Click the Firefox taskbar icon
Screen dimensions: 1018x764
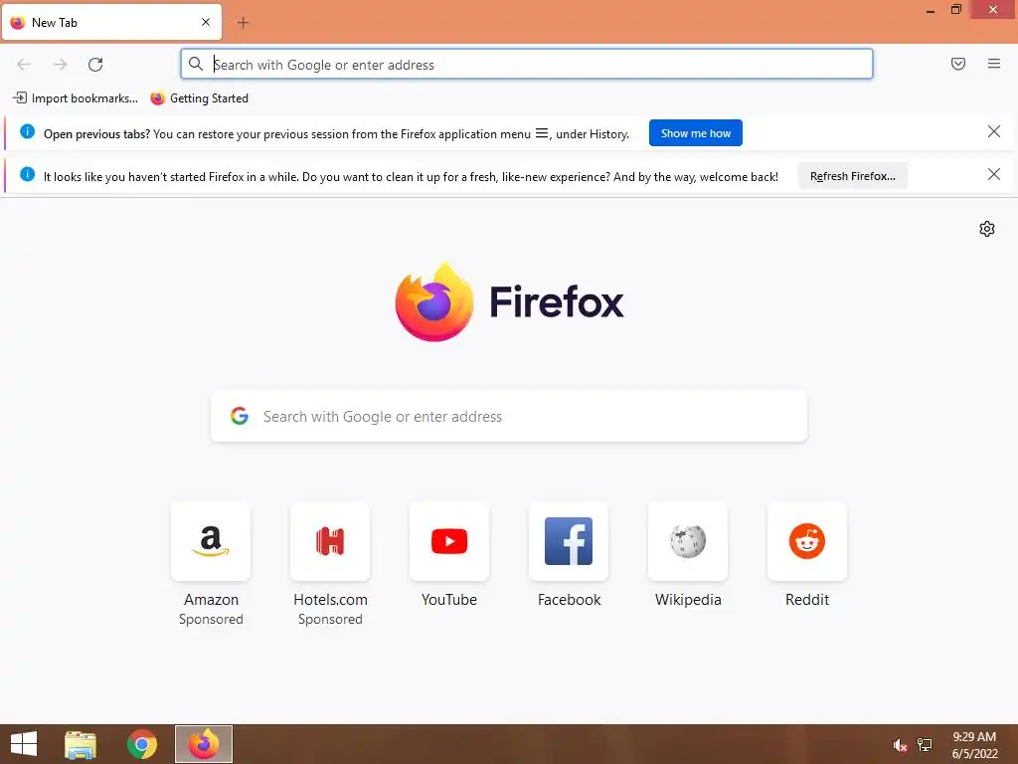click(203, 744)
